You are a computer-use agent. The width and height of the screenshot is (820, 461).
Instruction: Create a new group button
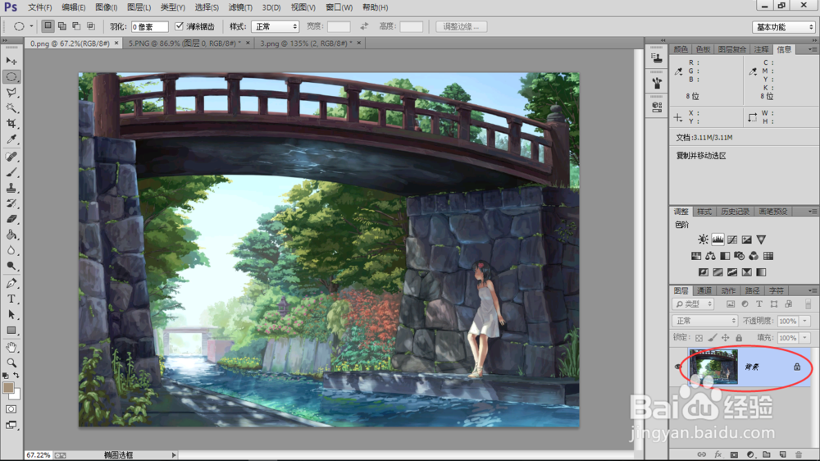coord(766,454)
